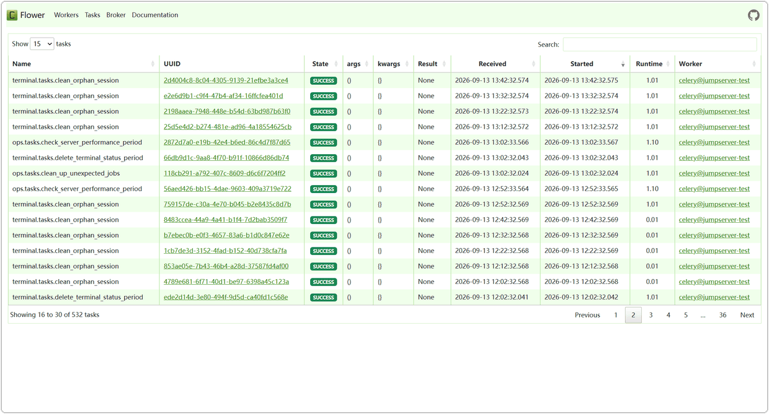Open task UUID 2872d7a0-e19b-42e4-b6ed-86c4d7f87d65
This screenshot has width=769, height=414.
[x=227, y=142]
